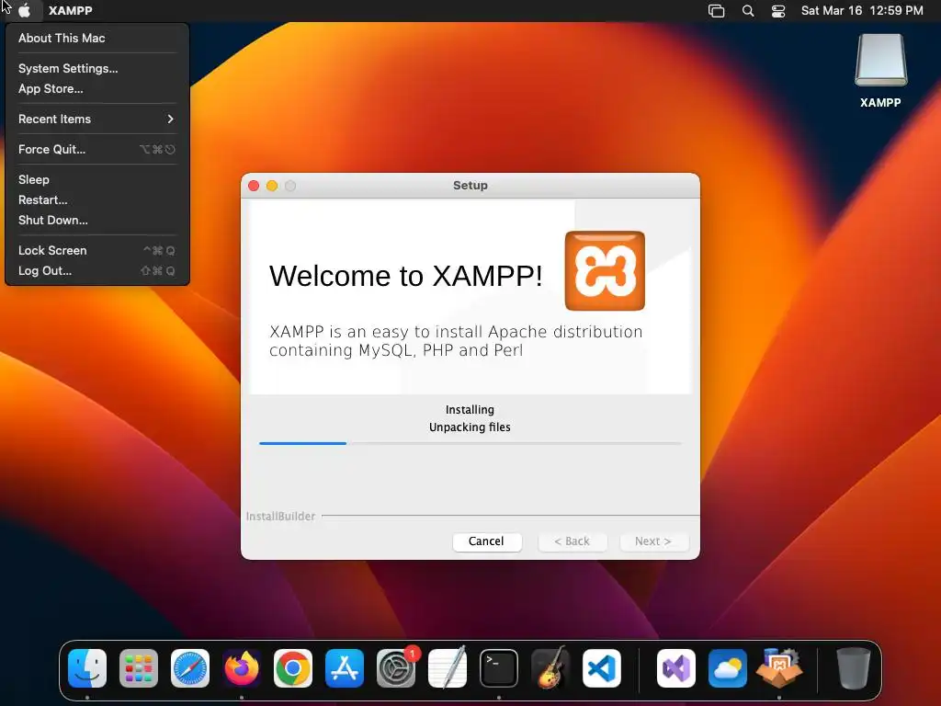Open Google Chrome in the dock
941x706 pixels.
pyautogui.click(x=293, y=667)
